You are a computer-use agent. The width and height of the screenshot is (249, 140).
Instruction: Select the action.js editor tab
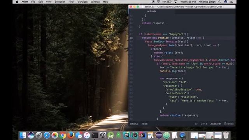coord(152,11)
